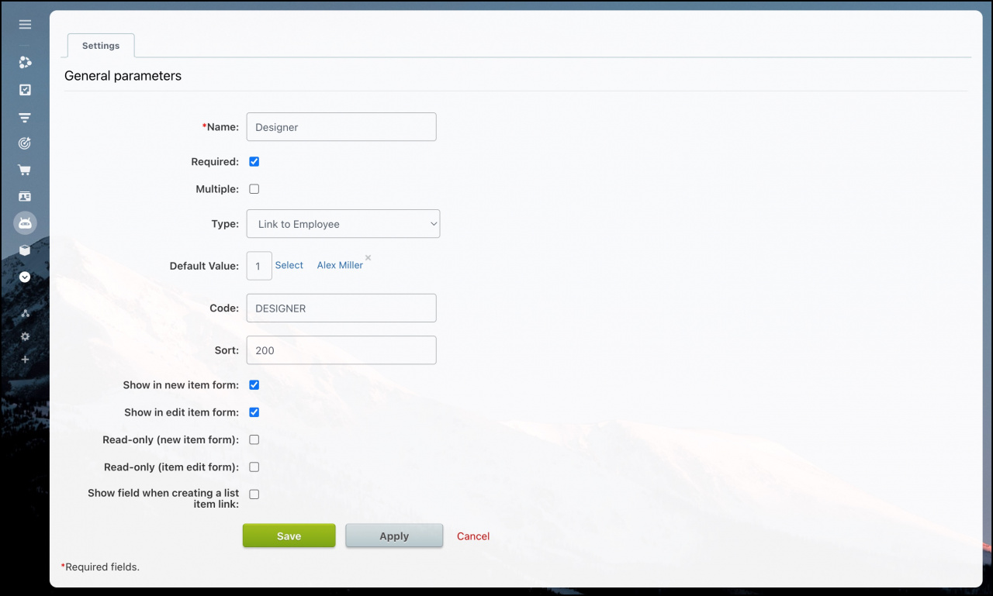Click the Select link next to Default Value

(x=289, y=265)
